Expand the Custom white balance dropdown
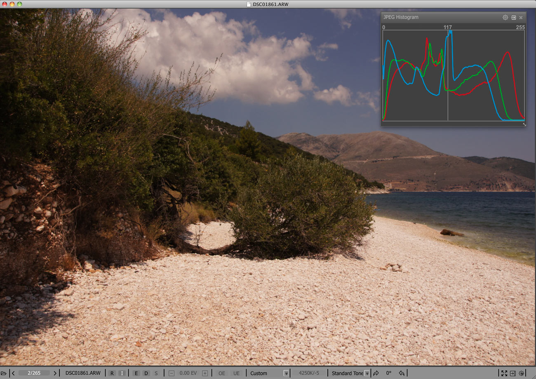 (286, 373)
